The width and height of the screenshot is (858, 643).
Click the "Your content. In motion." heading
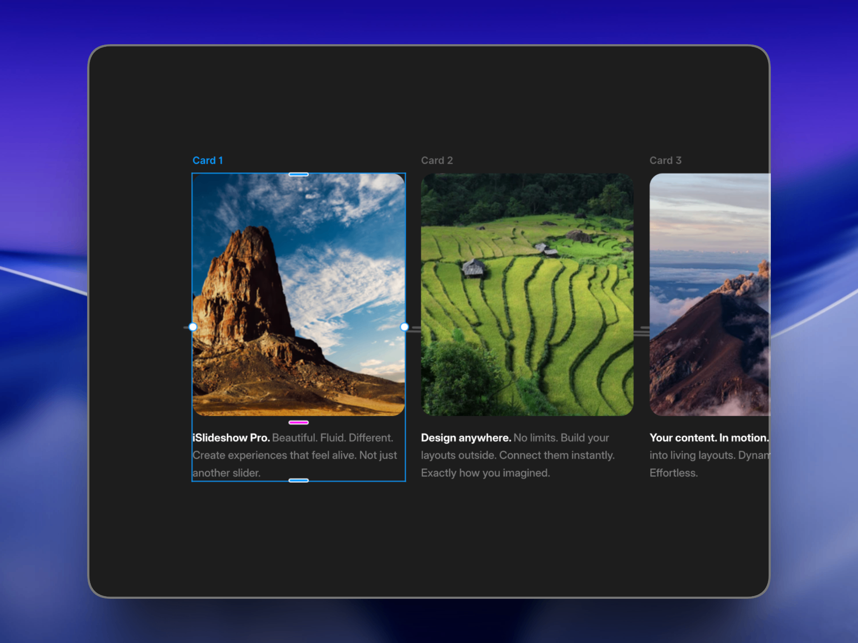(x=709, y=438)
